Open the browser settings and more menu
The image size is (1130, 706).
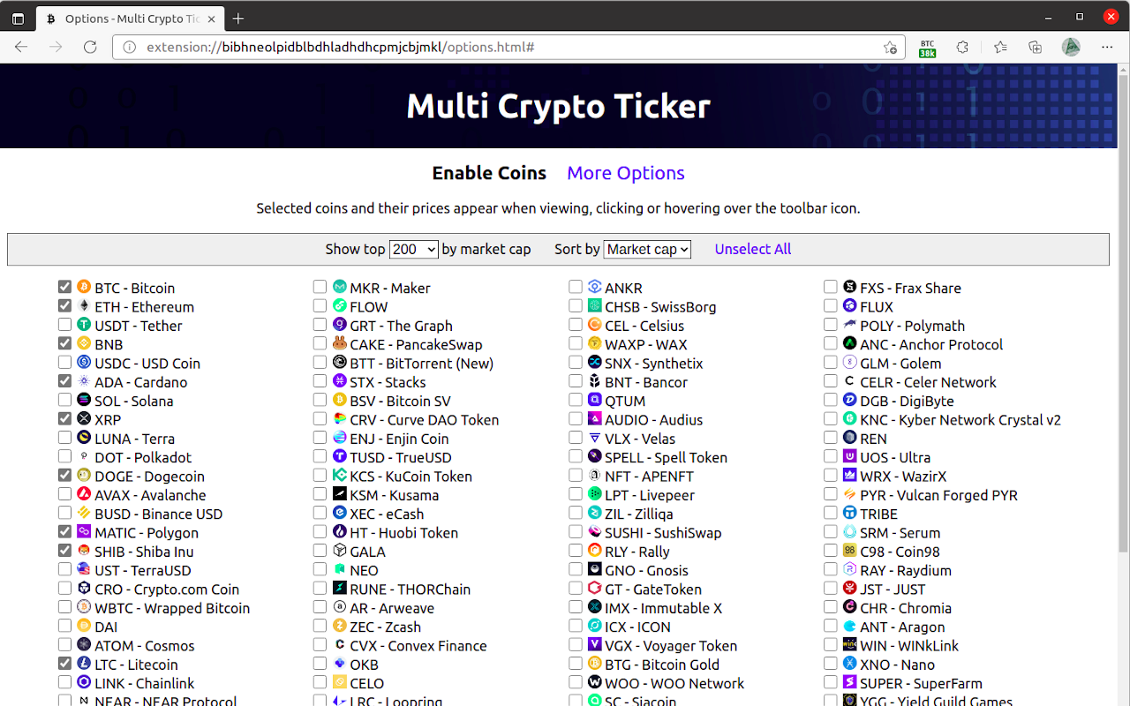(x=1107, y=47)
